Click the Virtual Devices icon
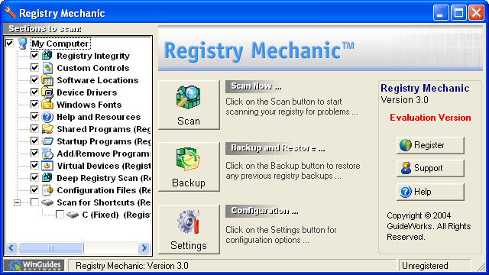 (x=47, y=166)
